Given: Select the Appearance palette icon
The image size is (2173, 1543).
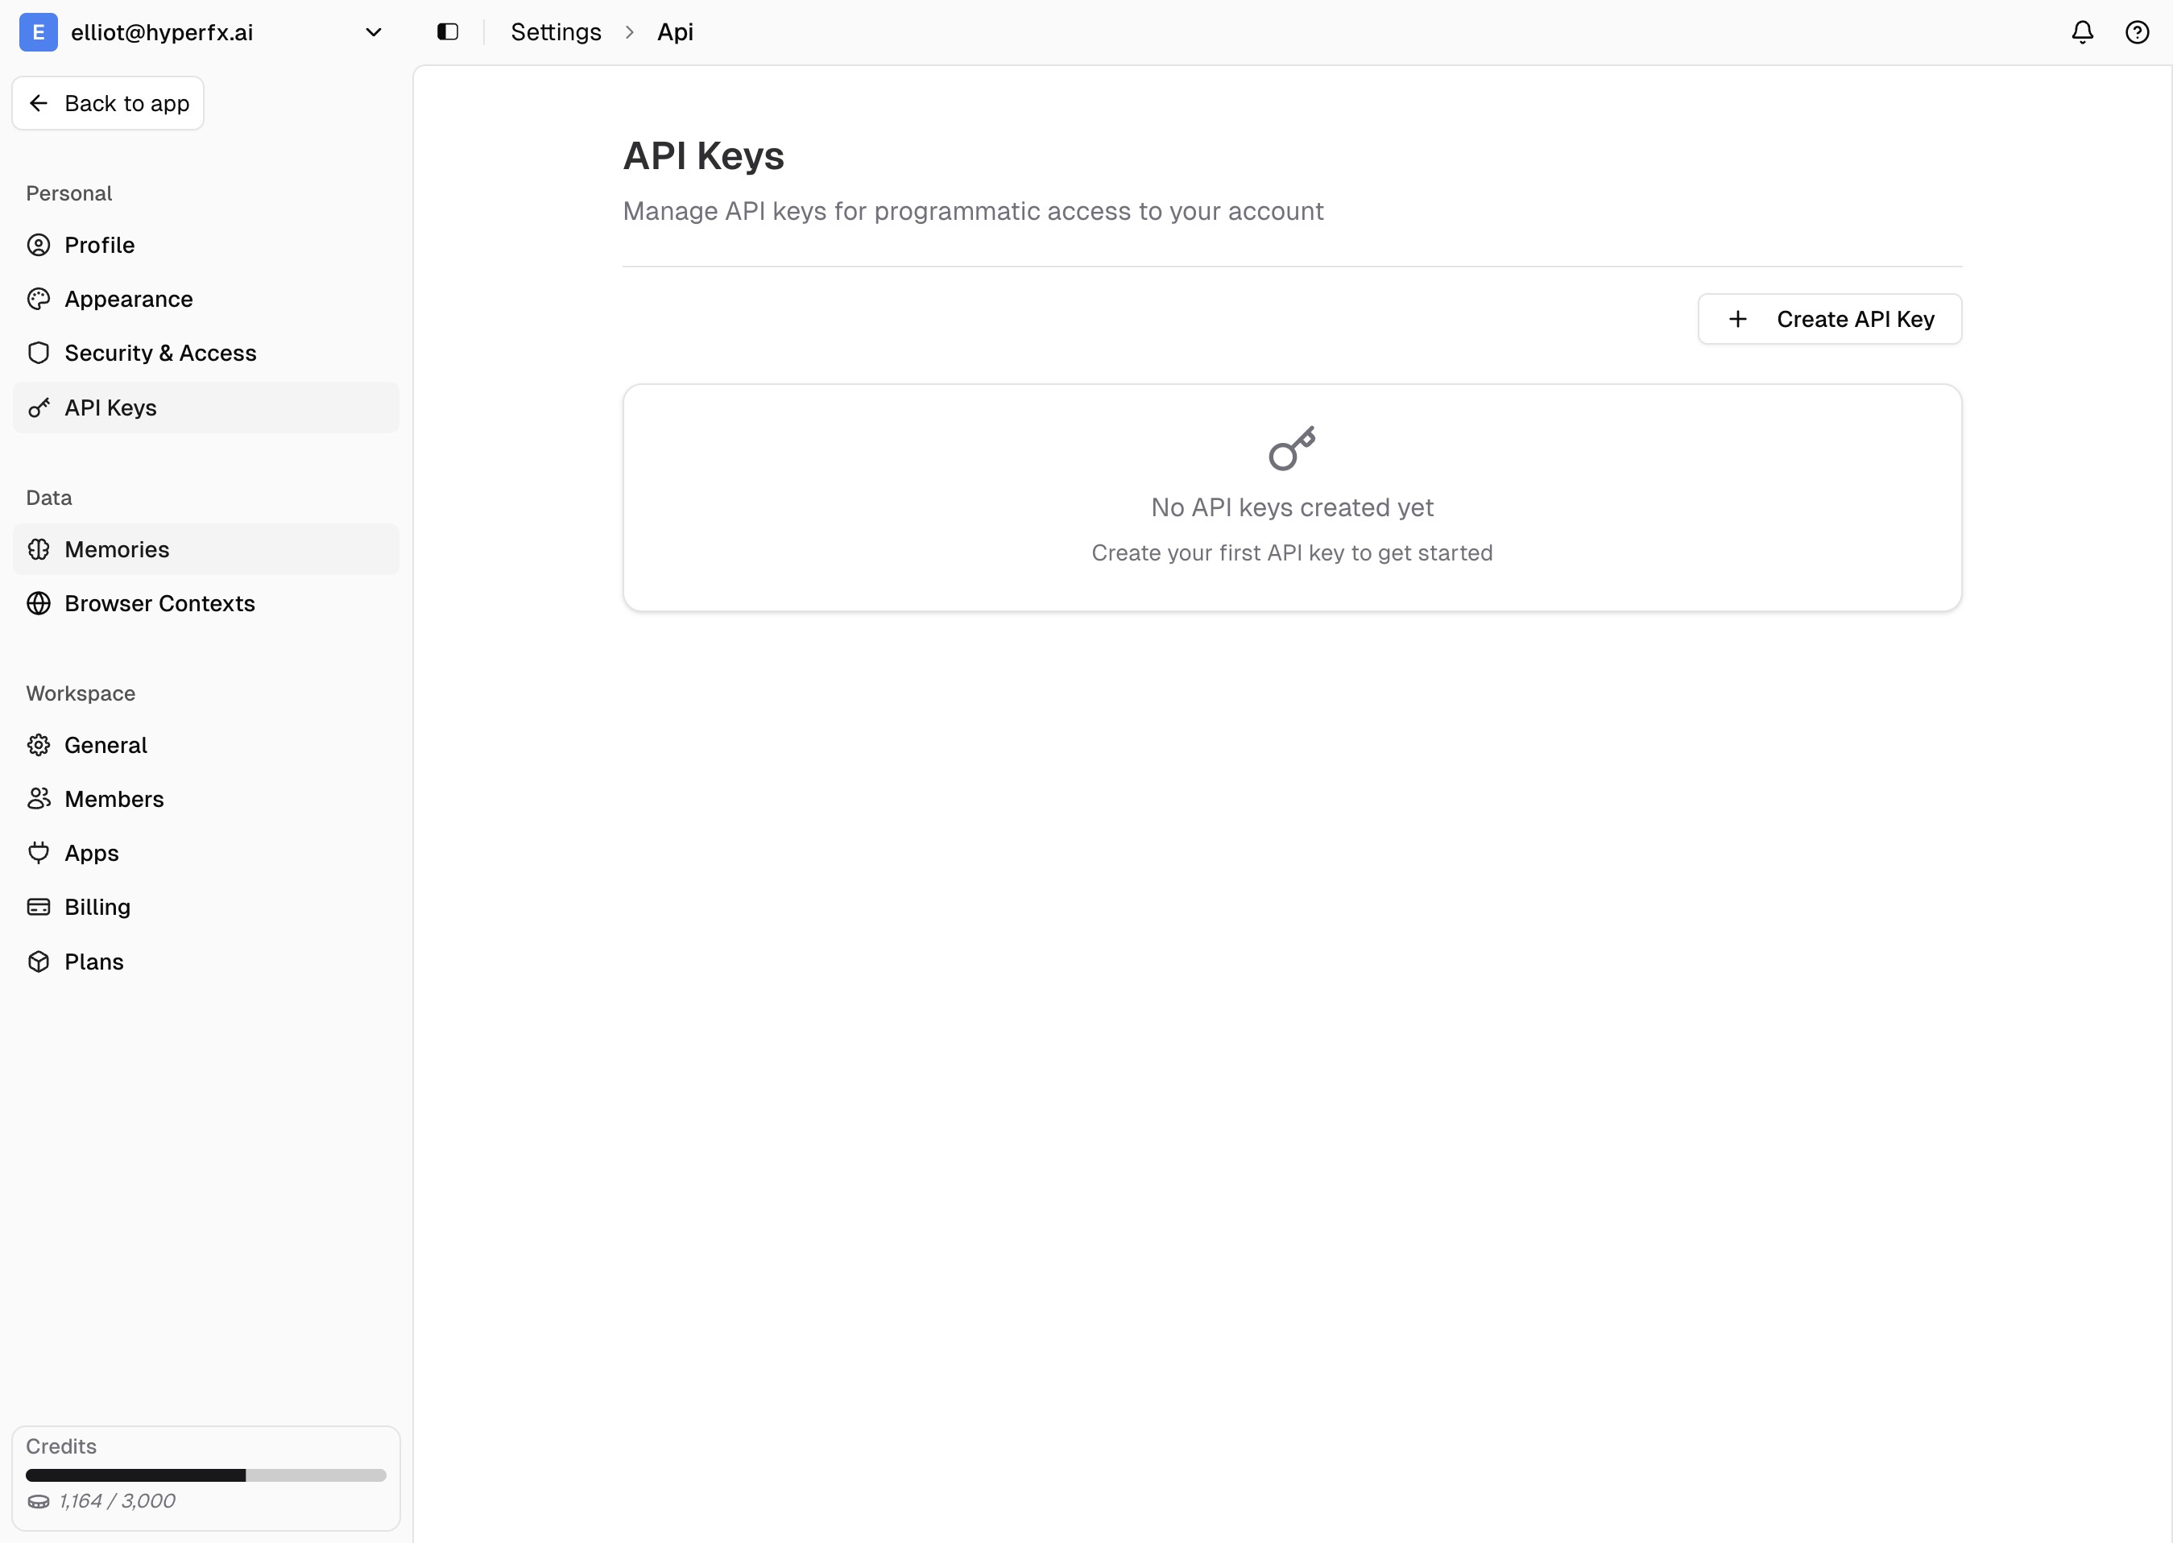Looking at the screenshot, I should 38,298.
